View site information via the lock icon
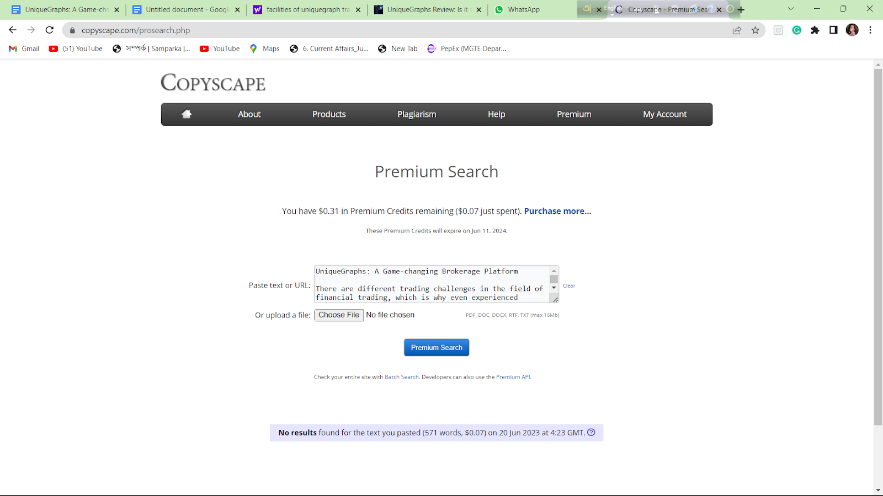 pyautogui.click(x=72, y=30)
